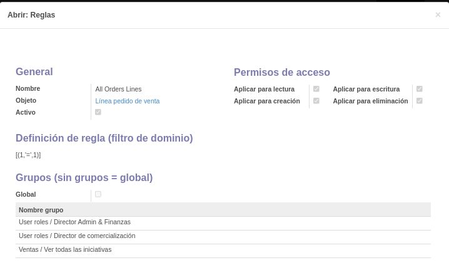Open the Línea pedido de venta link
This screenshot has width=449, height=265.
[x=128, y=101]
